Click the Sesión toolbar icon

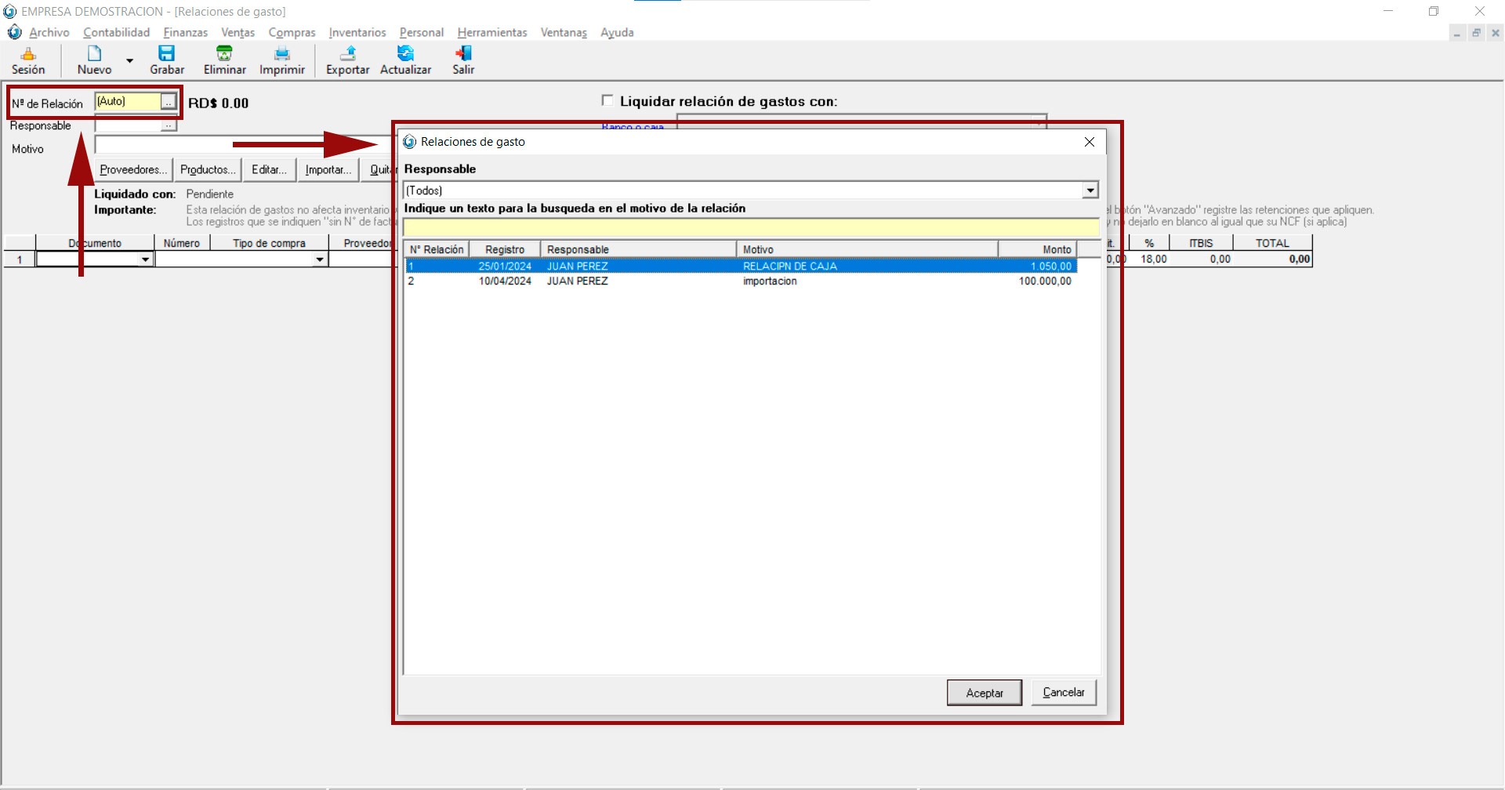(28, 60)
